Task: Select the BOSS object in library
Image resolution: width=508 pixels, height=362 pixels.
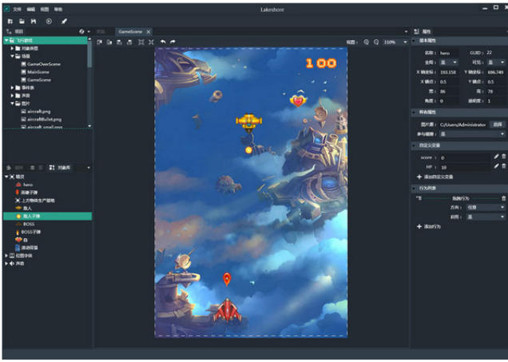Action: [x=29, y=225]
